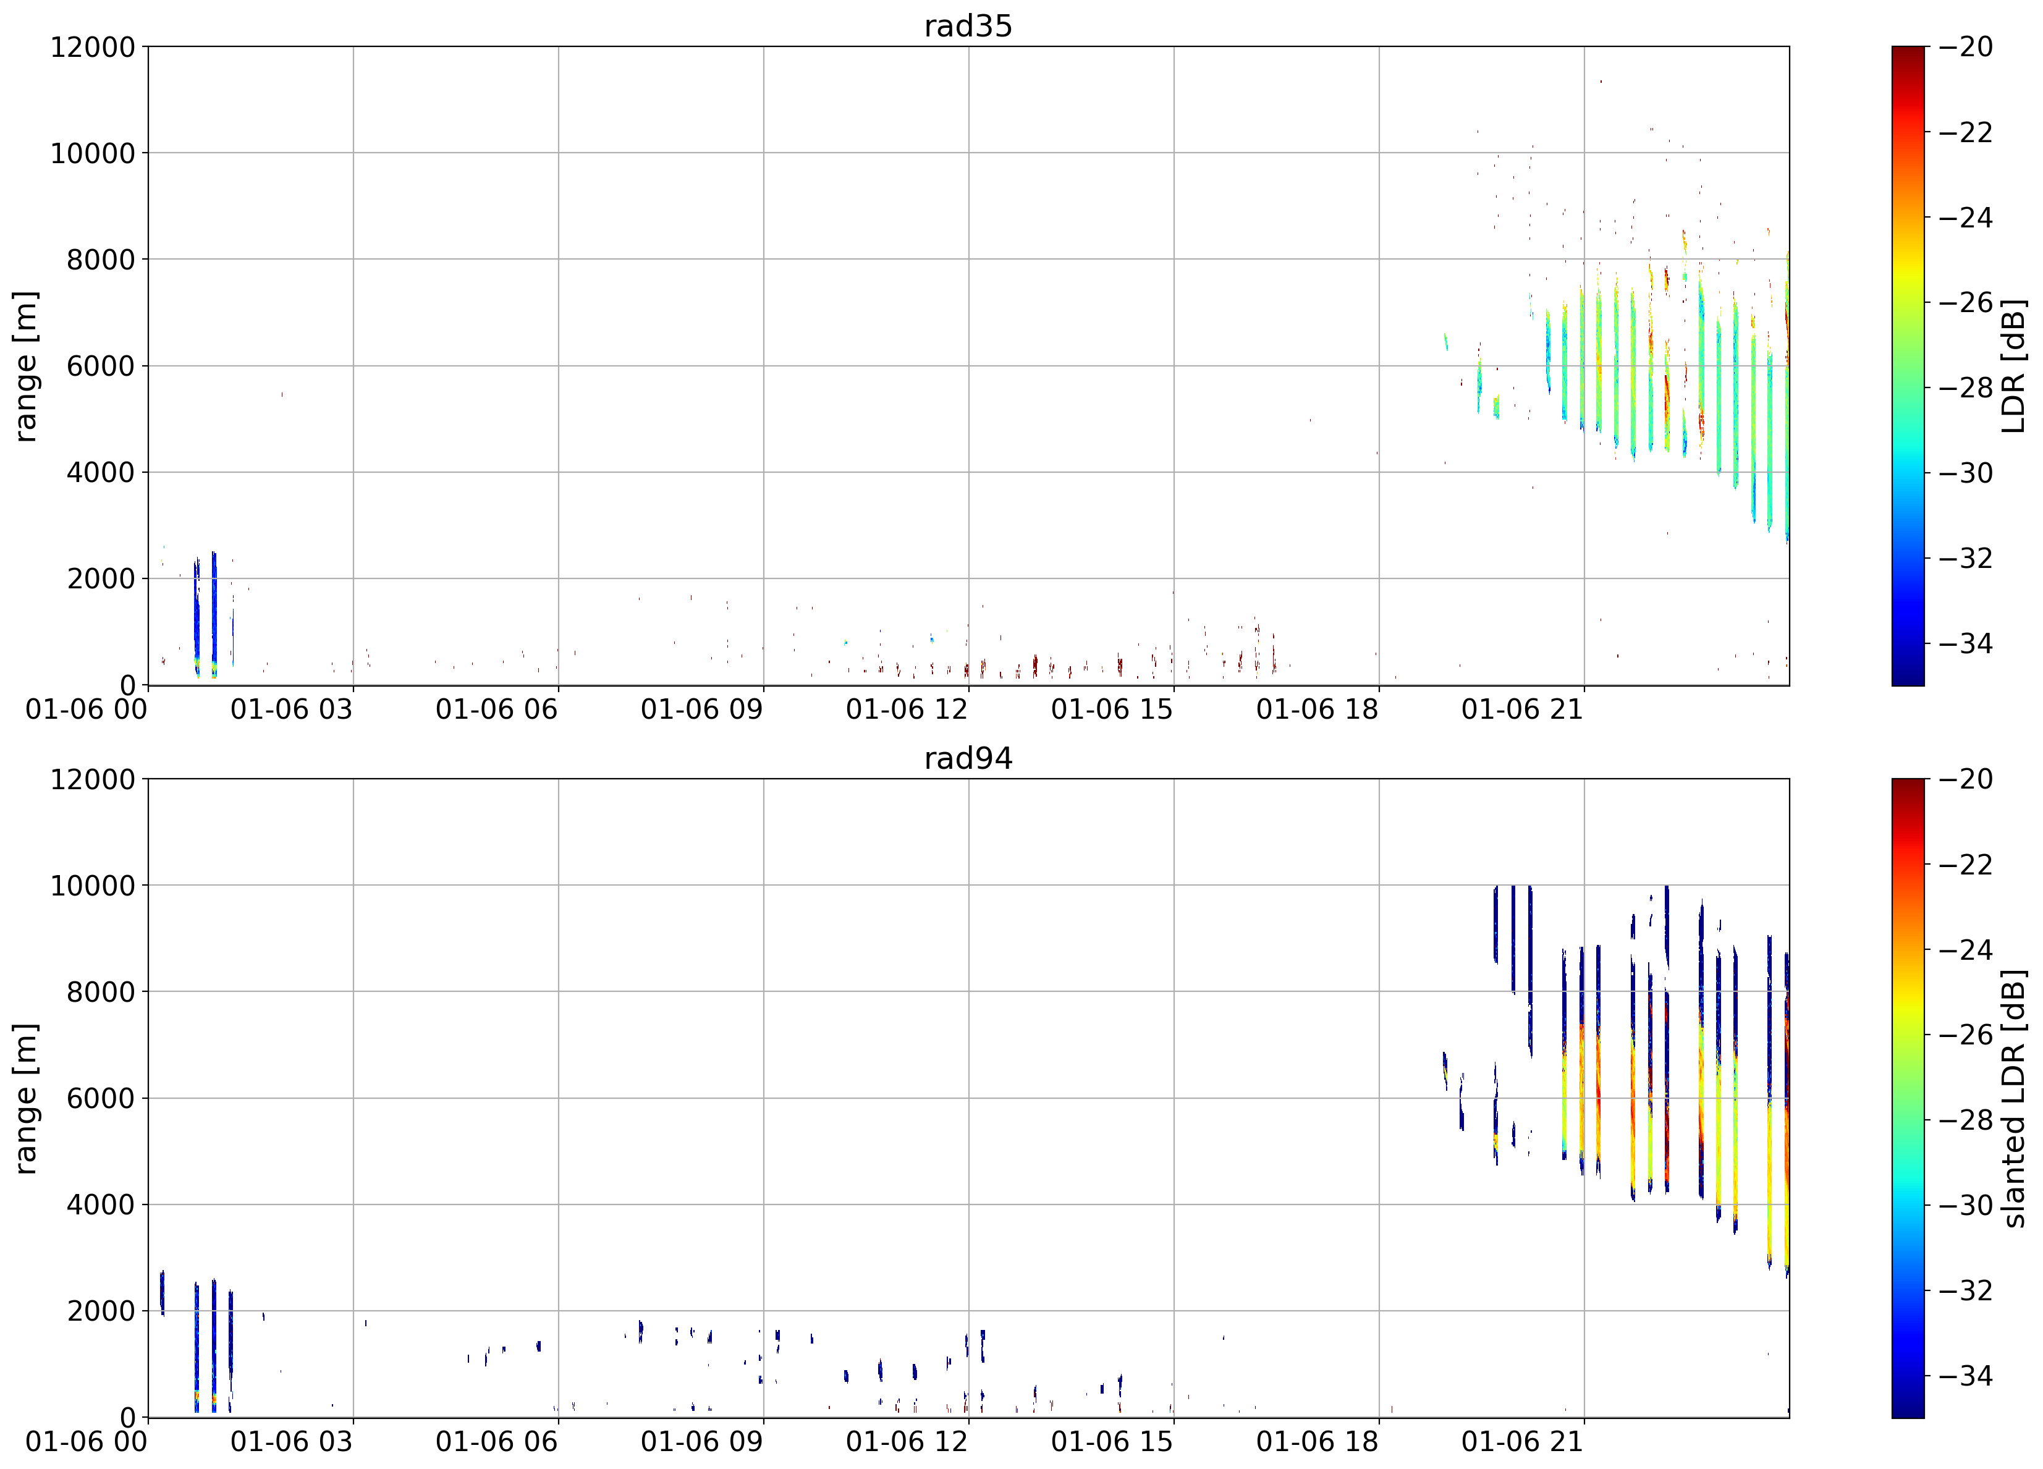
Task: Click the 01-06 15 x-tick under rad35
Action: (1112, 709)
